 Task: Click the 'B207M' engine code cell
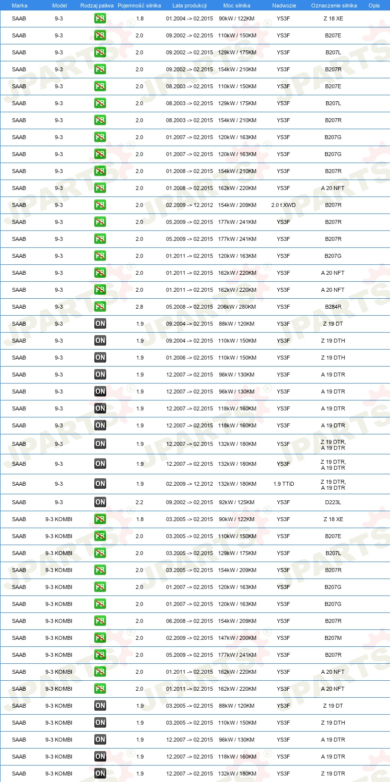[333, 638]
